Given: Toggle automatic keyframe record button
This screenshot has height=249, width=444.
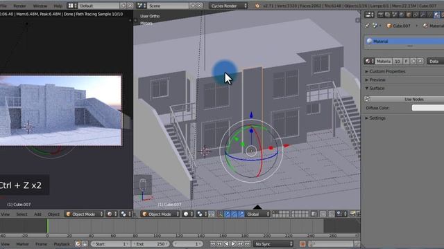Looking at the screenshot, I should tap(302, 244).
